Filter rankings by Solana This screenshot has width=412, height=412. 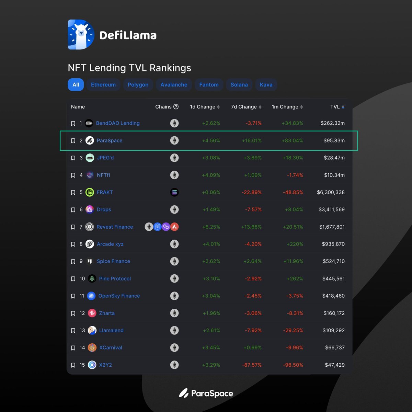(x=239, y=85)
